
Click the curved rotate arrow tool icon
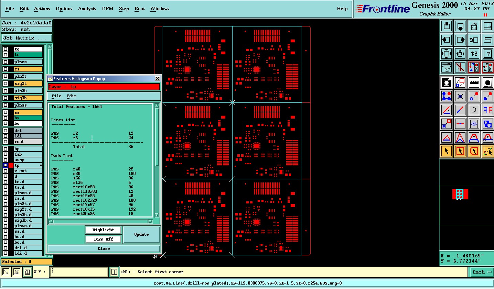tap(474, 110)
